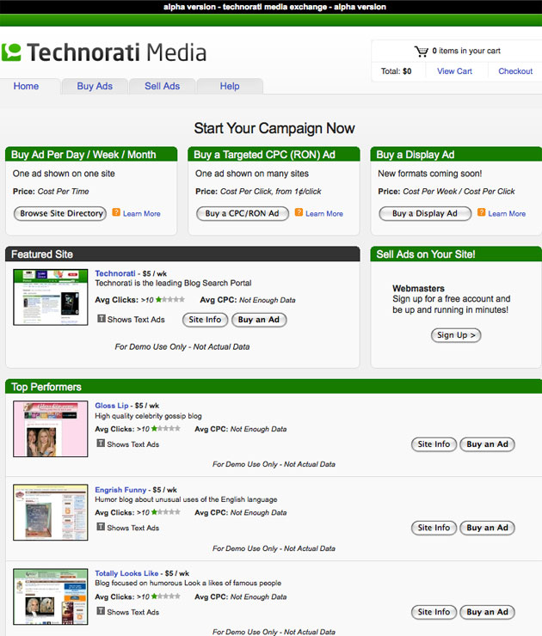542x636 pixels.
Task: Open Learn More for per-time ads
Action: [x=142, y=214]
